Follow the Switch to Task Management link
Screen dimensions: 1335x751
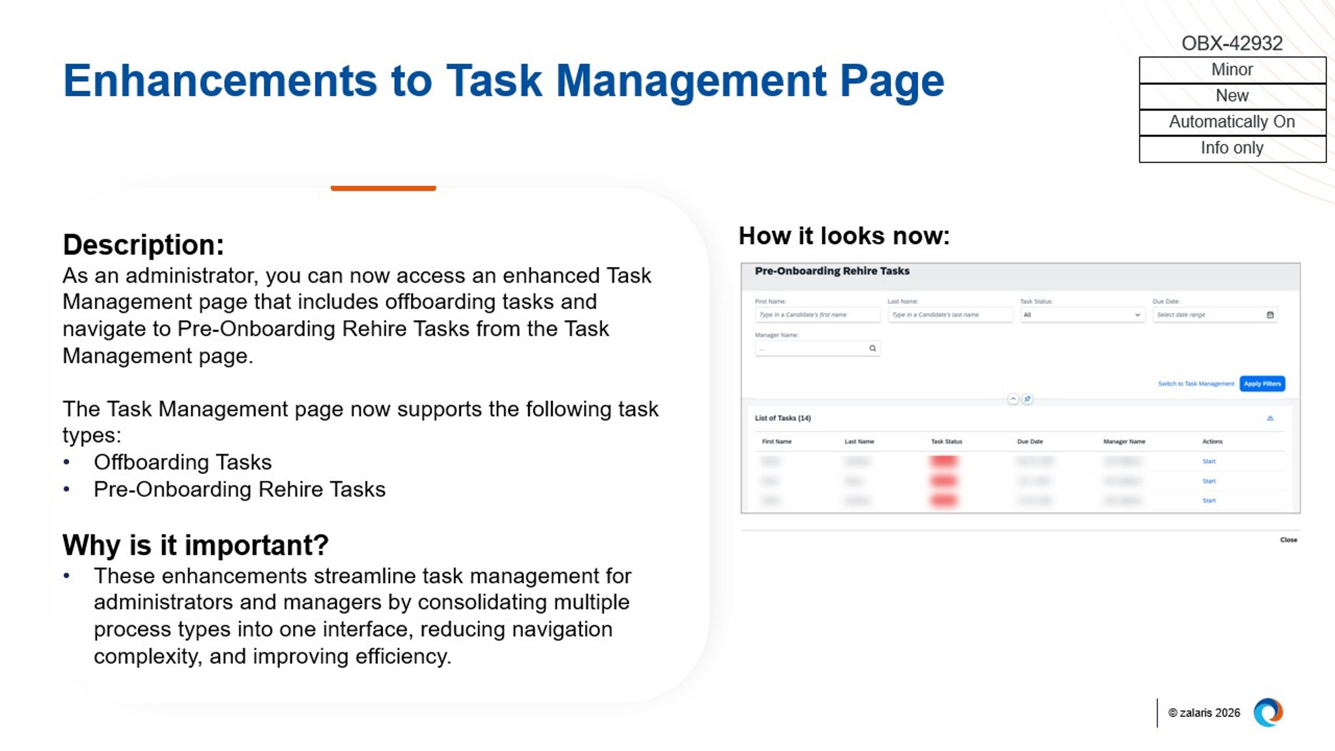point(1196,383)
